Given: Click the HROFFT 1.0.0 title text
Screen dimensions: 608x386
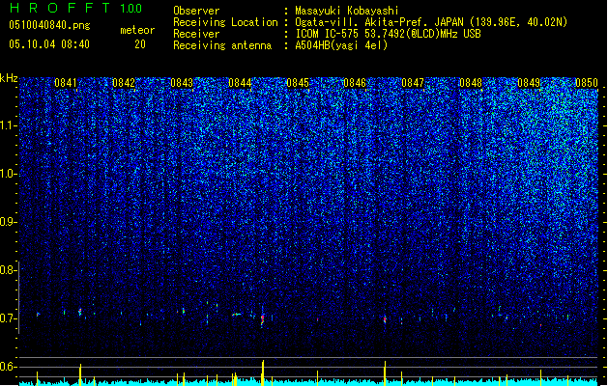Looking at the screenshot, I should (x=76, y=8).
